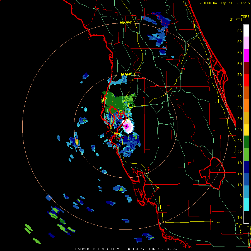Click the 66 legend value
The width and height of the screenshot is (251, 251).
pos(240,31)
